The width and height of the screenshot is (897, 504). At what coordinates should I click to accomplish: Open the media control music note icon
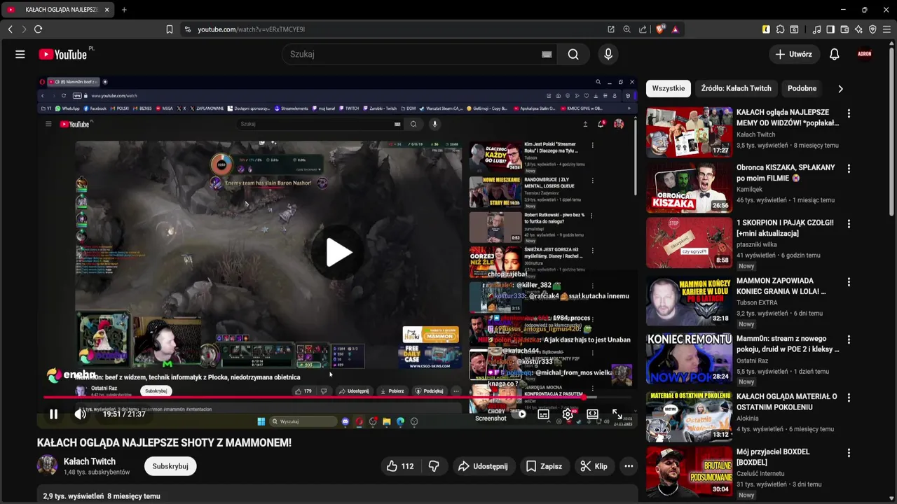(x=816, y=29)
